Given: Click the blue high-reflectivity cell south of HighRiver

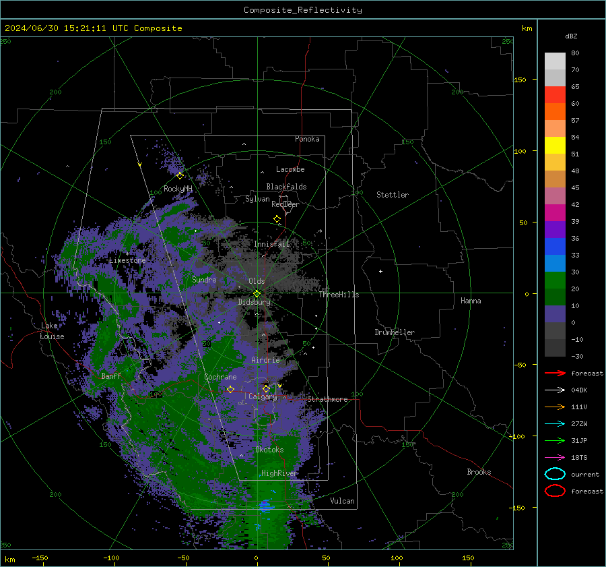Looking at the screenshot, I should click(265, 506).
